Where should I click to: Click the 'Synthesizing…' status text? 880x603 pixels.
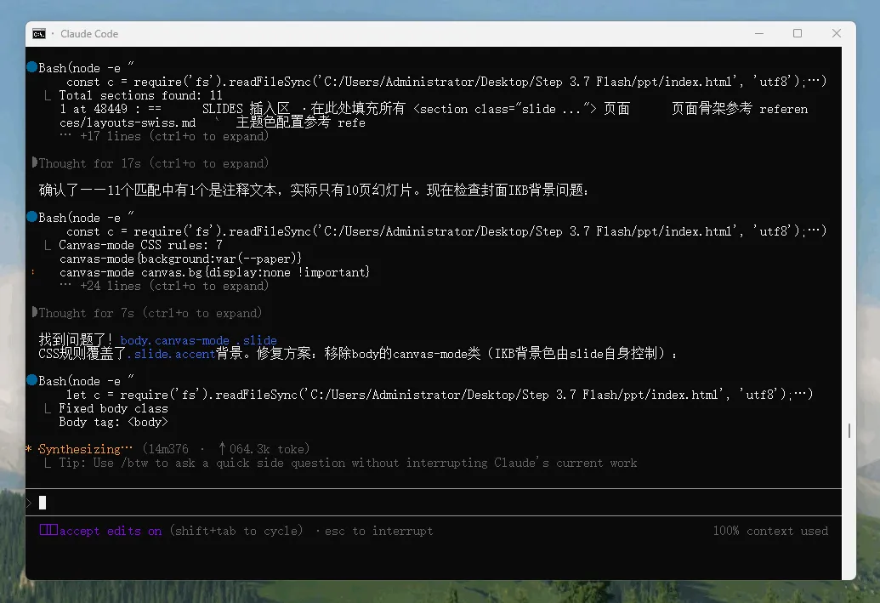(85, 448)
